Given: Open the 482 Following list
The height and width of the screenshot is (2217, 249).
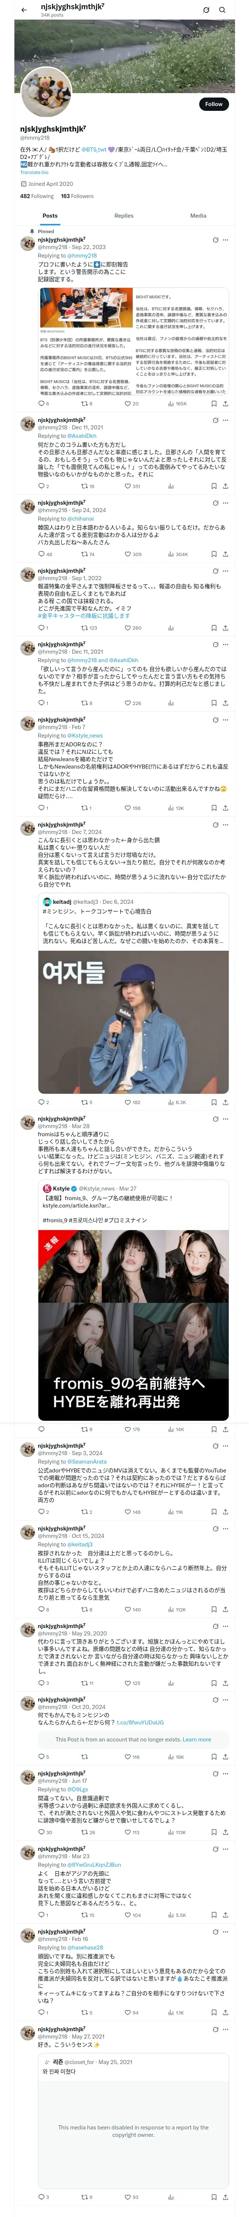Looking at the screenshot, I should click(37, 196).
